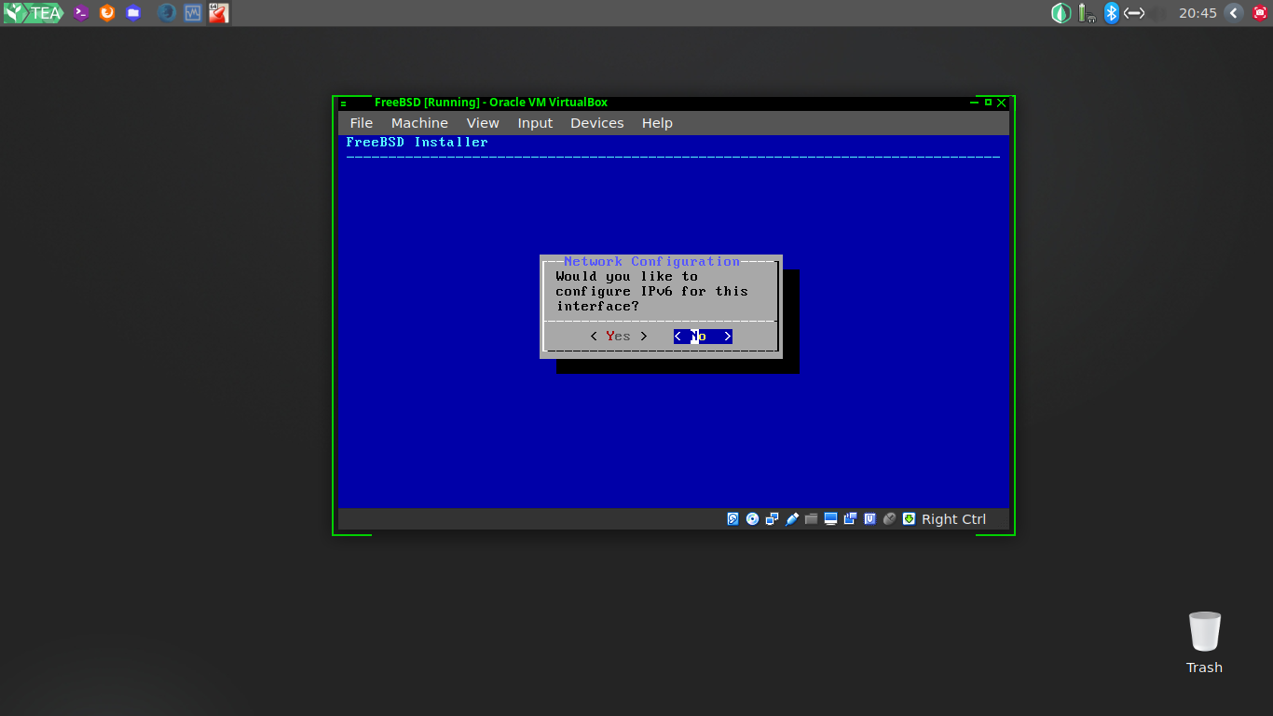Click the hard disk activity status icon
Viewport: 1273px width, 716px height.
pyautogui.click(x=733, y=519)
